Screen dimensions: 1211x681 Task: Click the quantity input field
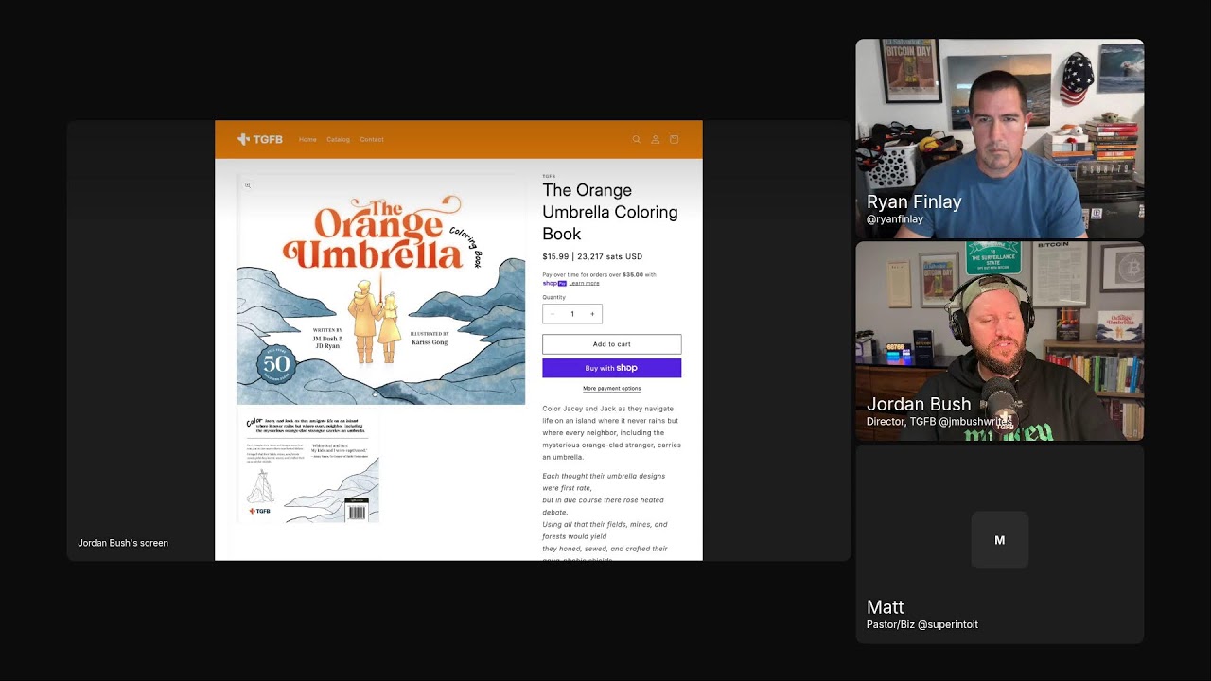click(x=572, y=314)
